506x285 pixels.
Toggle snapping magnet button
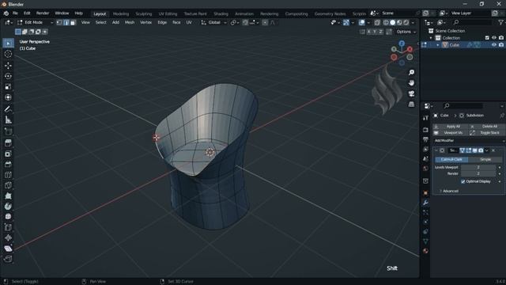tap(245, 23)
